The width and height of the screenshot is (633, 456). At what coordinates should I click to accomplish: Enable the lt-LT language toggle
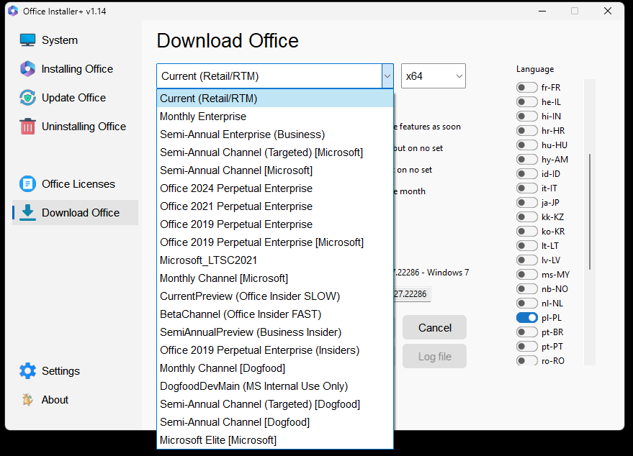point(527,245)
